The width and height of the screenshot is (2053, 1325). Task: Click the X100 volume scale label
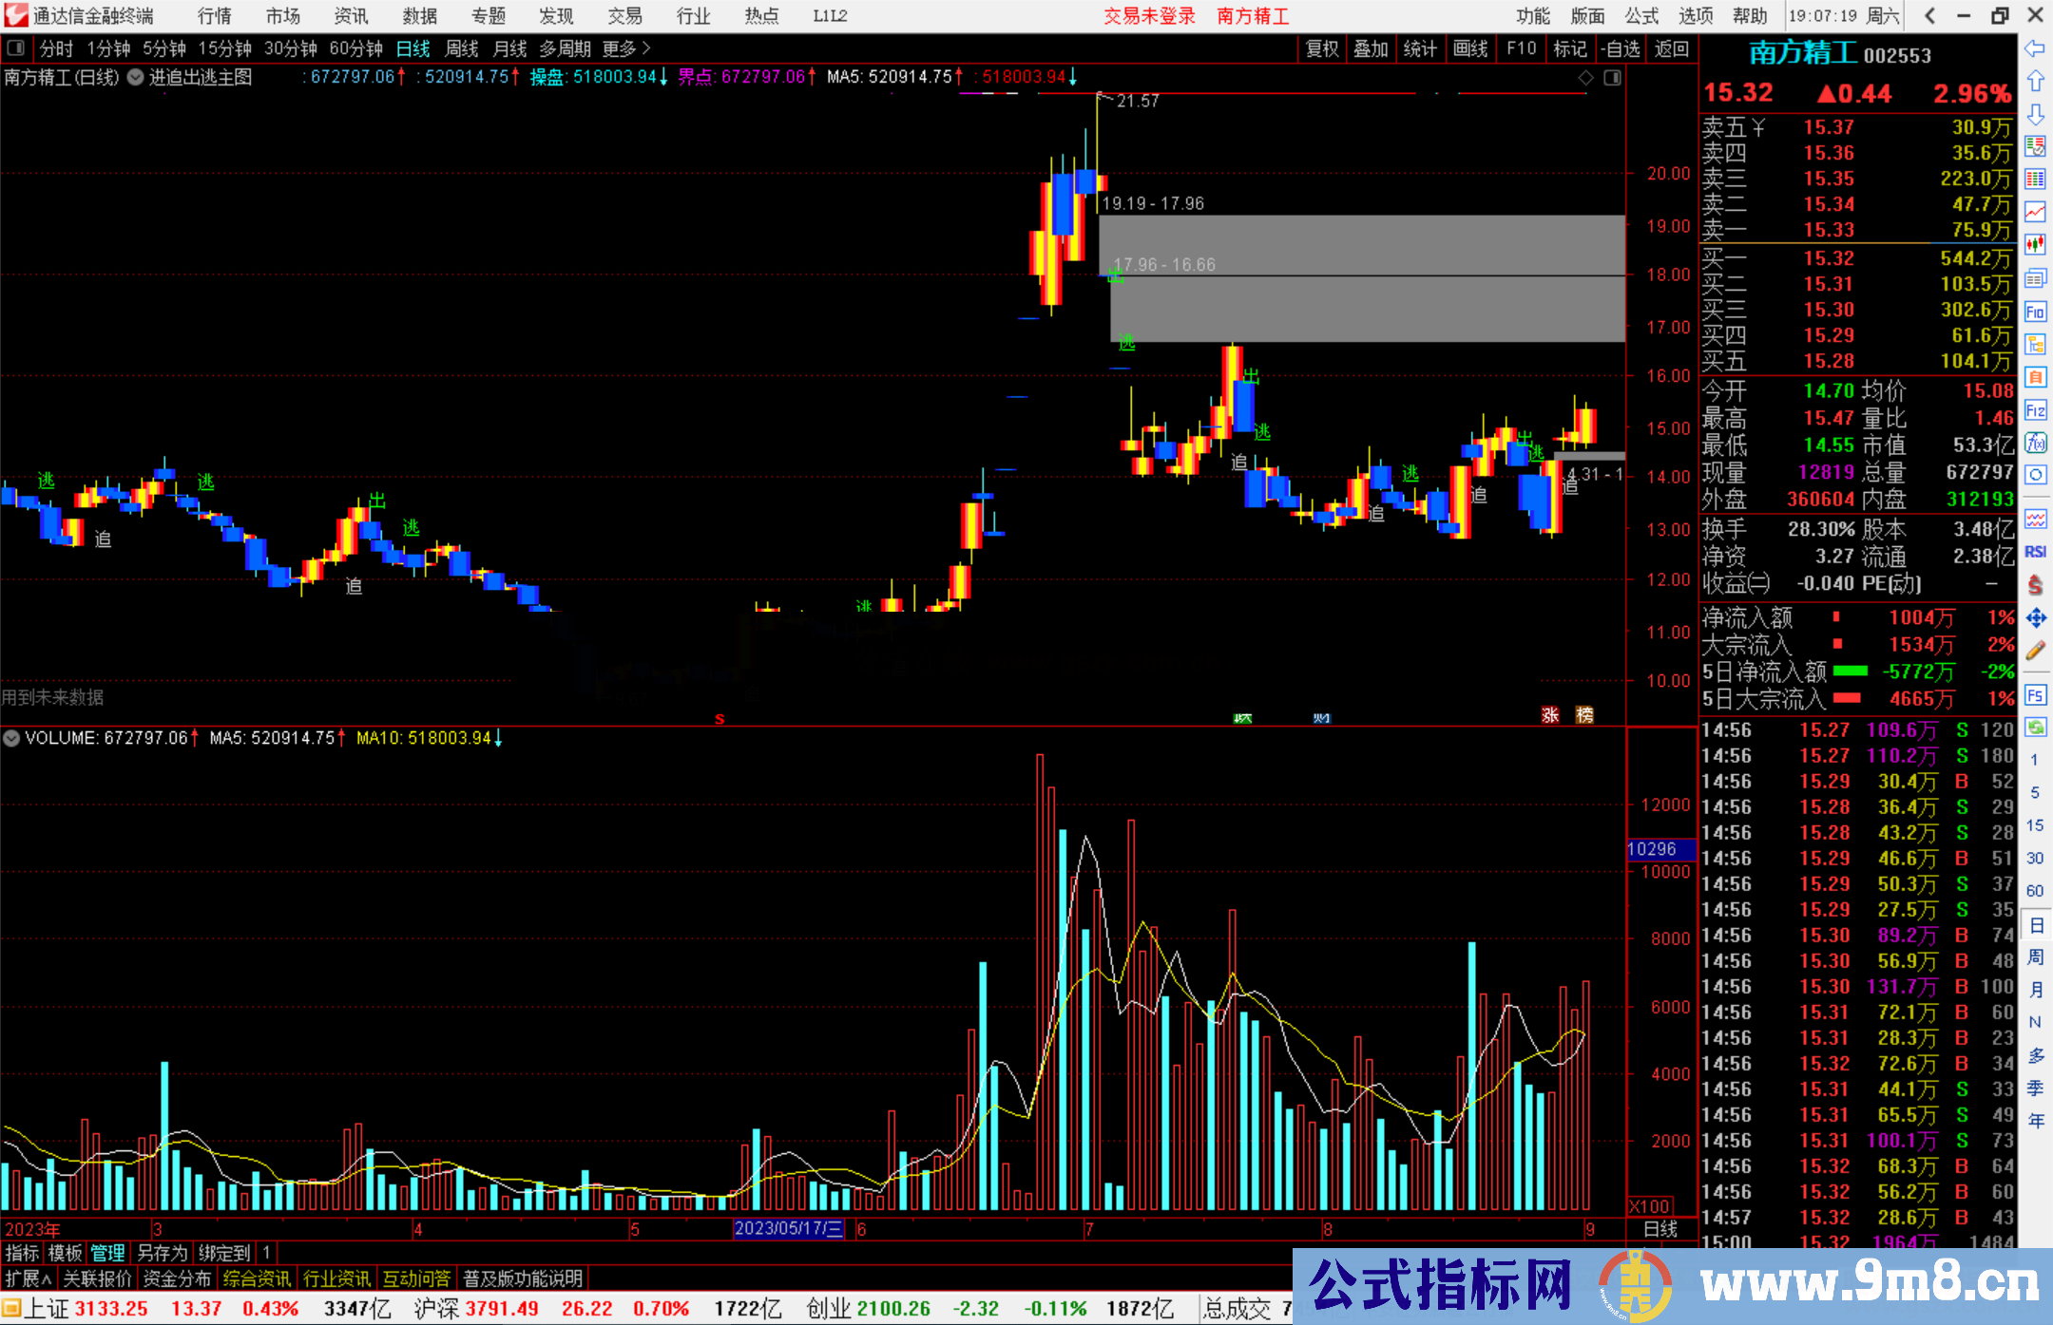coord(1650,1206)
